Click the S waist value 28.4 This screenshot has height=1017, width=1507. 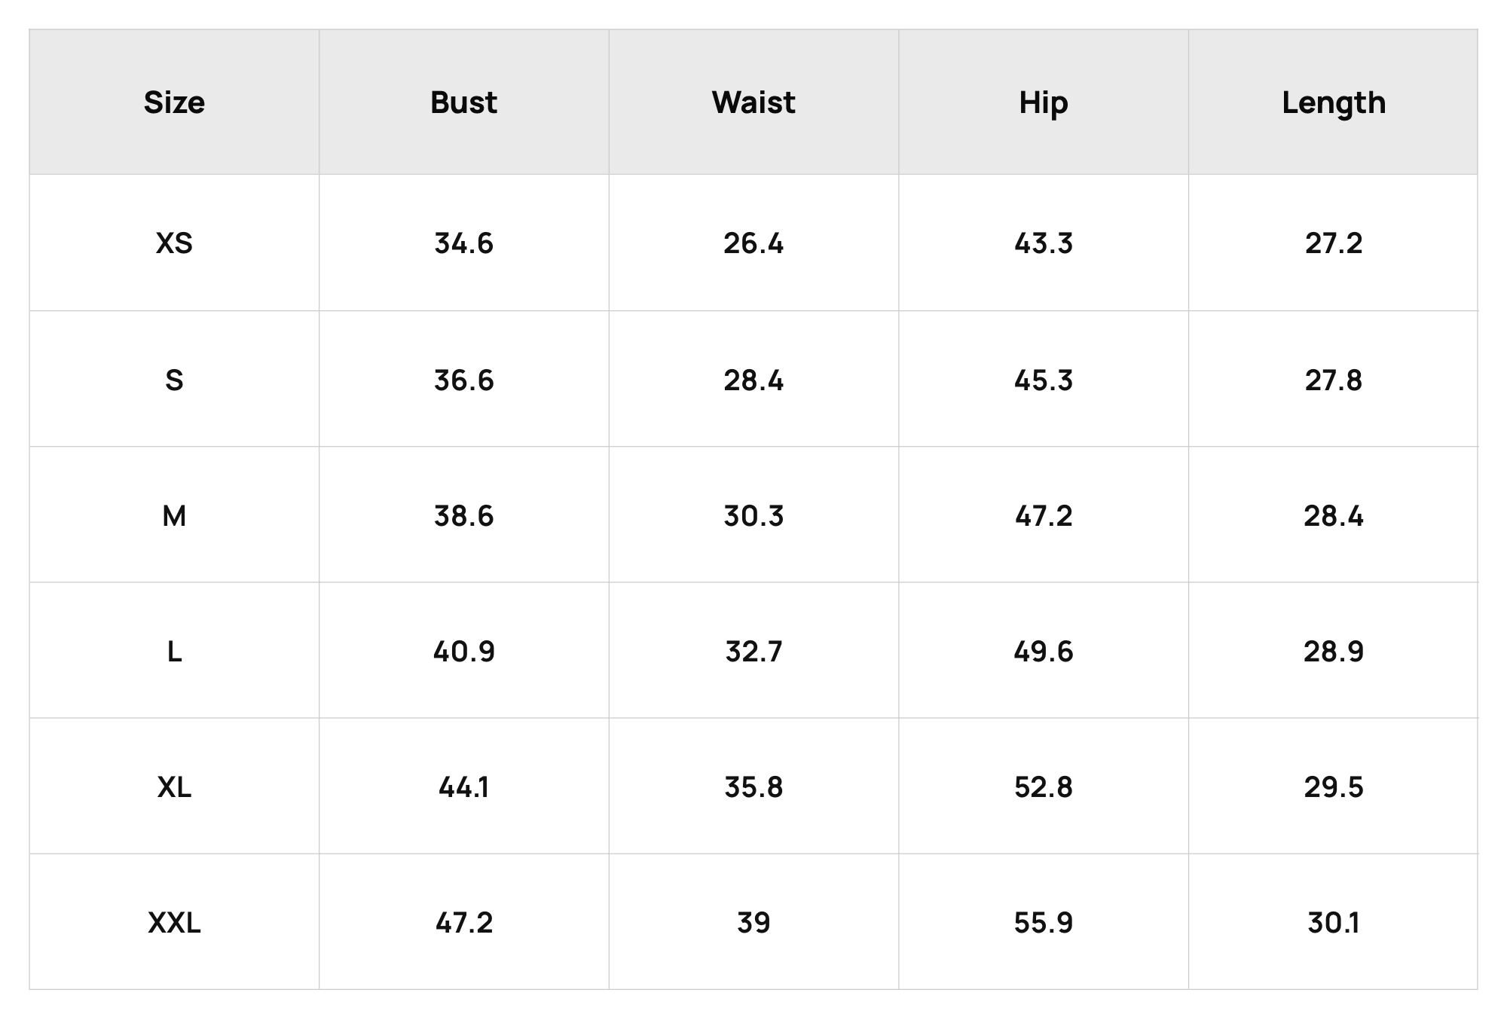753,380
